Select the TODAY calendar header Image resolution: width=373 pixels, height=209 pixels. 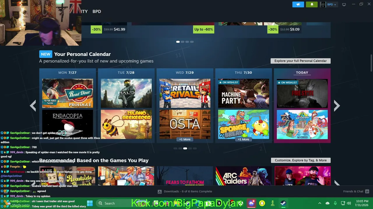[x=302, y=73]
